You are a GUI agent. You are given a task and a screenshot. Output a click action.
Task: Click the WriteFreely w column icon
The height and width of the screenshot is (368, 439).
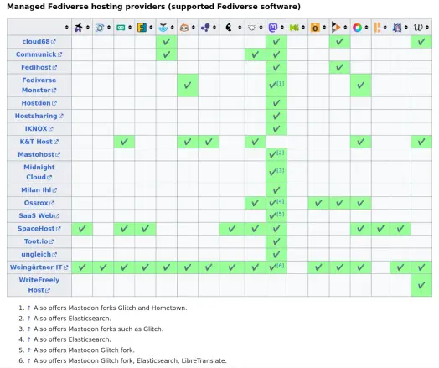point(418,28)
